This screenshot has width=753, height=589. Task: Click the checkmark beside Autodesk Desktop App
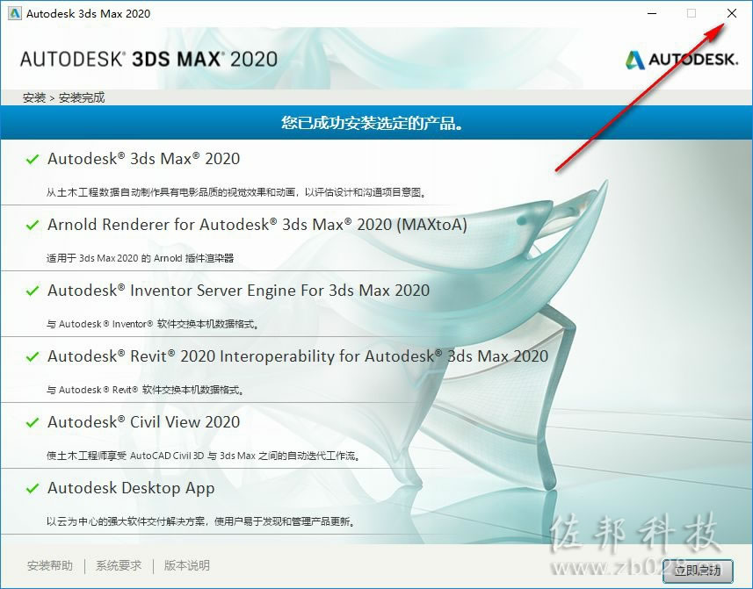point(33,488)
